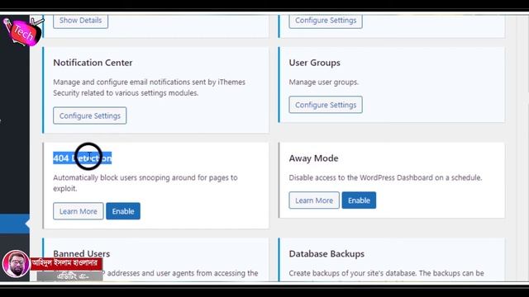
Task: Click the 'Disable access to the WordPress Dashboard' text
Action: point(385,177)
